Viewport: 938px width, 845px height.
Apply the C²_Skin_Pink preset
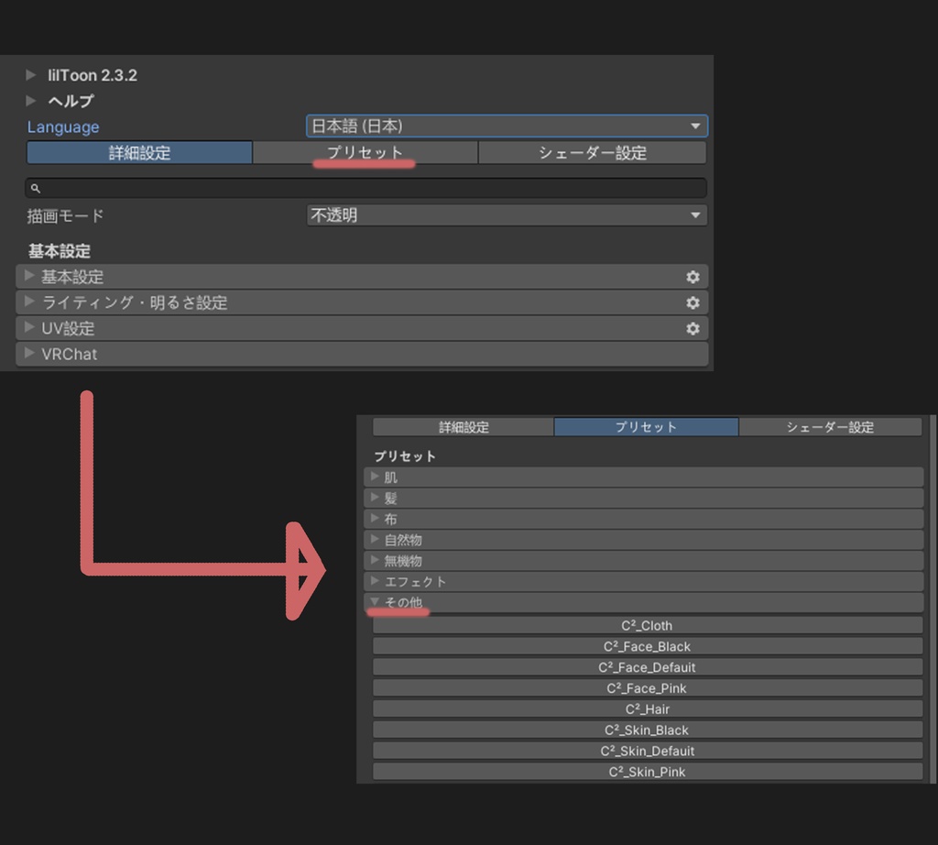pos(648,772)
